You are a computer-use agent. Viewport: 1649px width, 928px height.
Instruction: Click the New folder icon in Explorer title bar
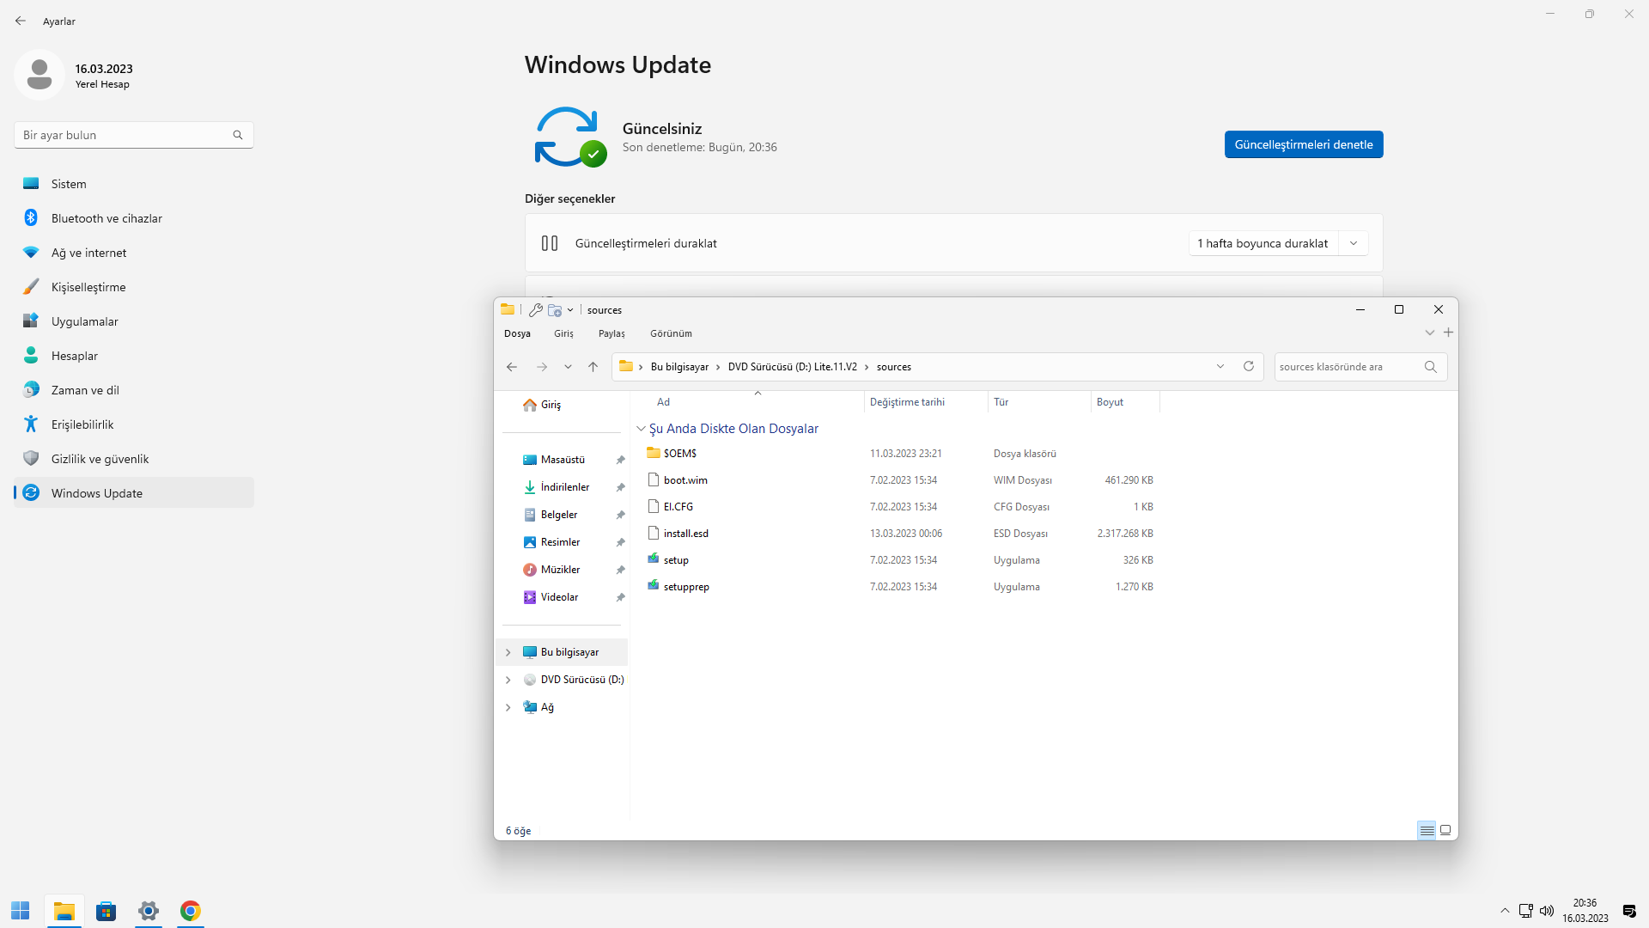tap(555, 310)
